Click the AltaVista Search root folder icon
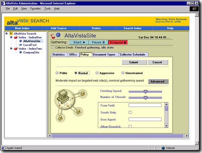The image size is (202, 153). click(x=11, y=33)
